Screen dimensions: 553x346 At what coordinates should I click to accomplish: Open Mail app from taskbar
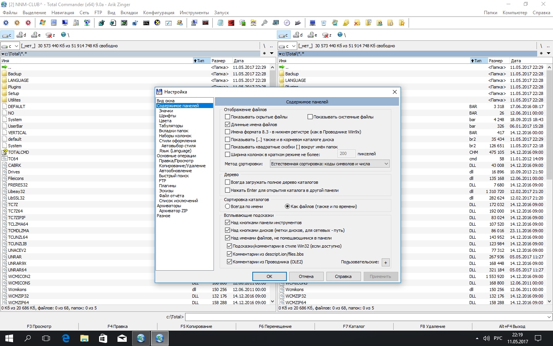[122, 338]
